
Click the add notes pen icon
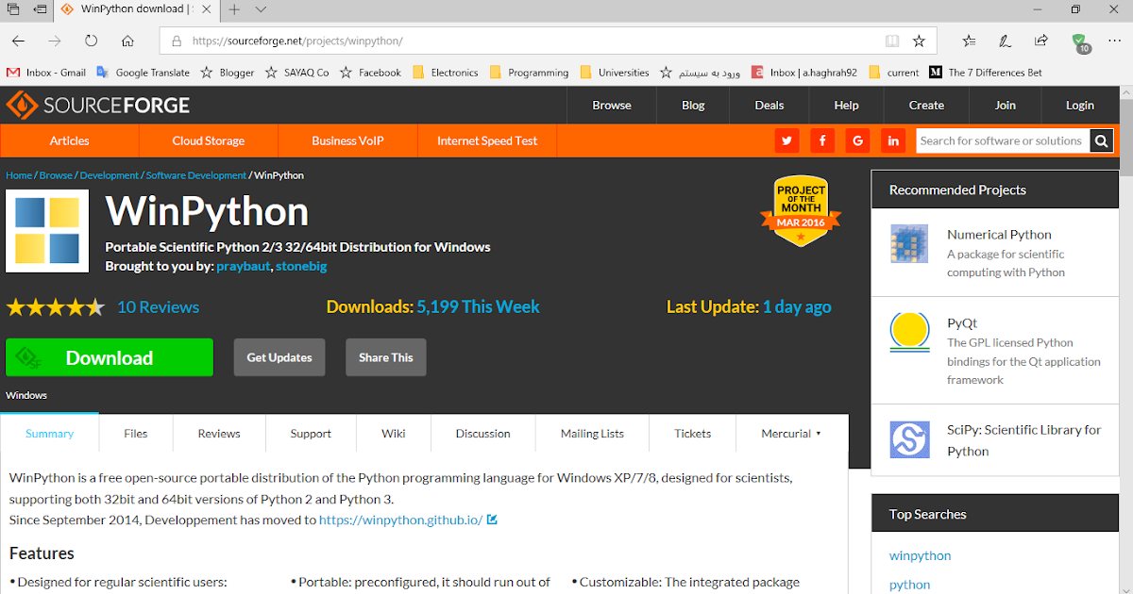(1006, 41)
